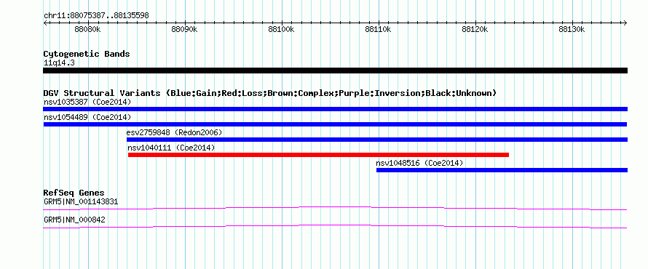This screenshot has width=648, height=269.
Task: Open the GRM5|NM_001143831 gene label
Action: tap(81, 202)
